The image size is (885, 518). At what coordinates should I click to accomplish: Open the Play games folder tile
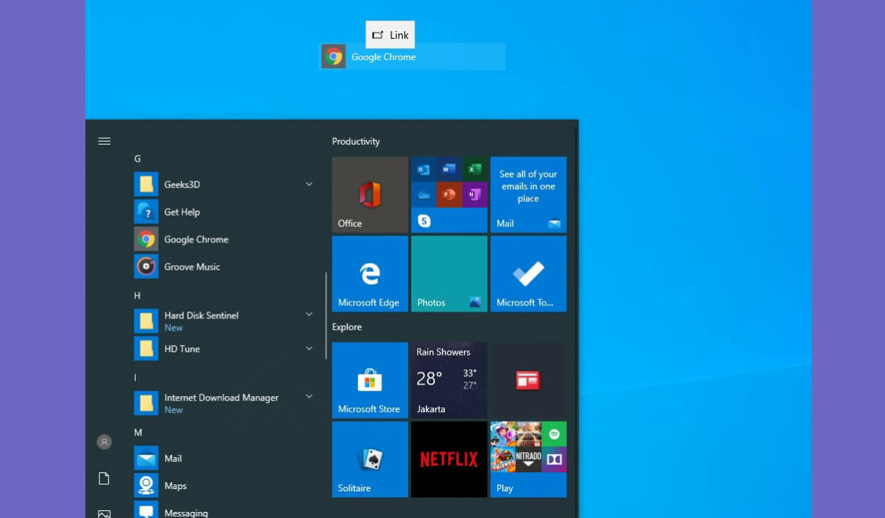(528, 459)
